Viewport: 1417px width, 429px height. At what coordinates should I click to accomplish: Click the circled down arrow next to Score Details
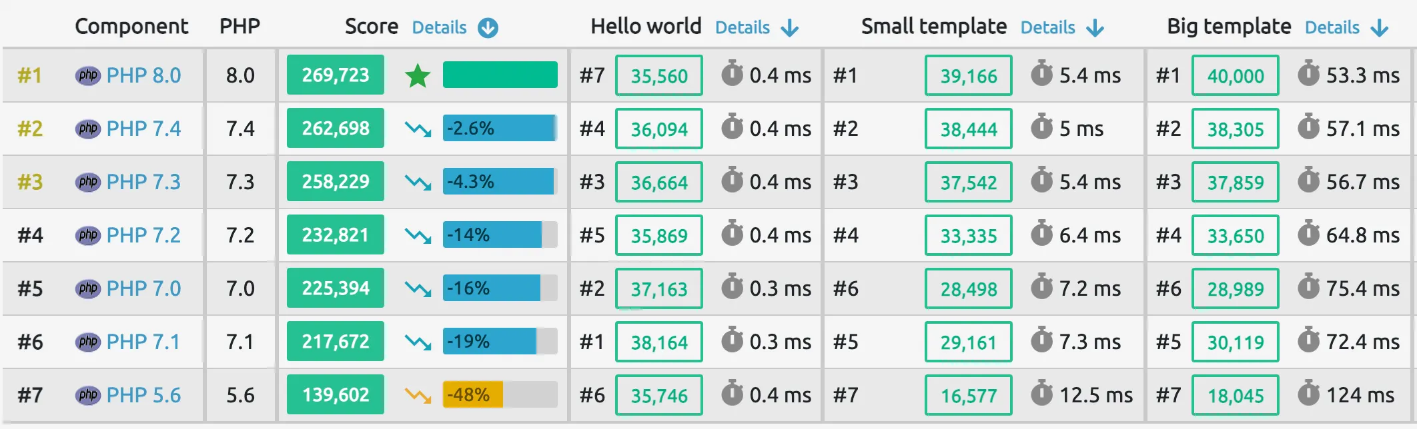click(x=488, y=28)
